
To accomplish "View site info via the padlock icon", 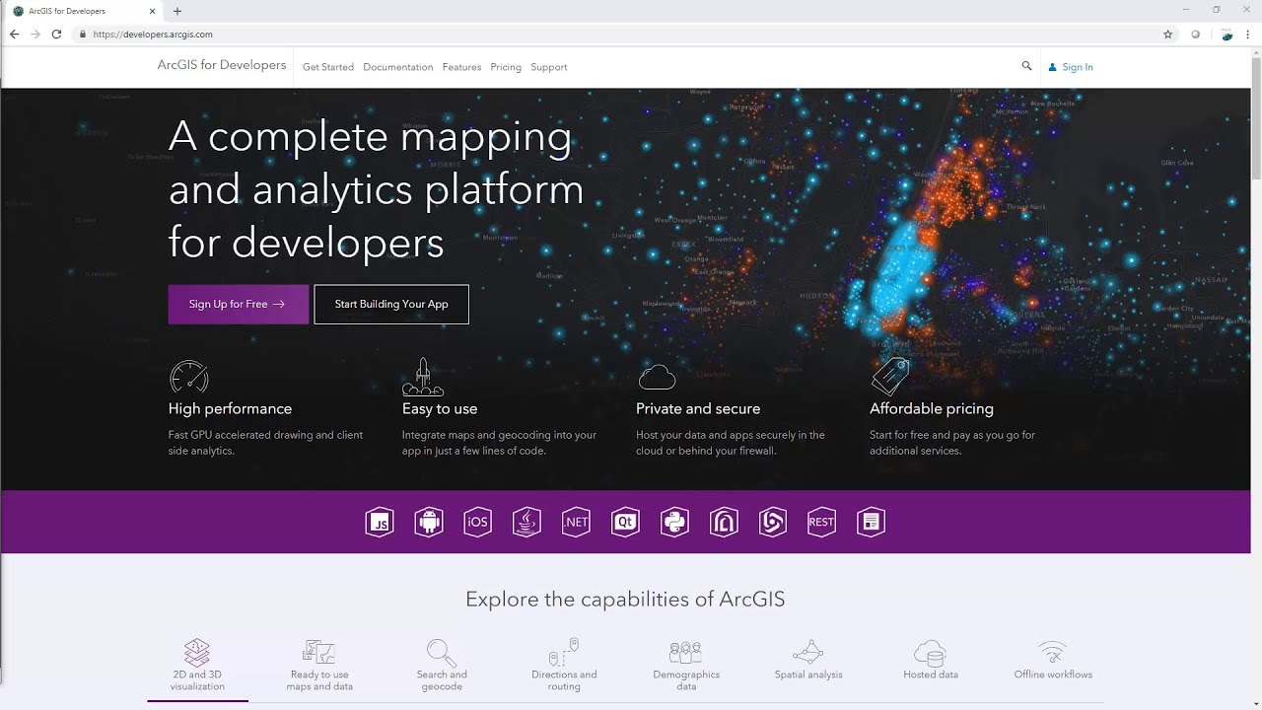I will pyautogui.click(x=83, y=34).
